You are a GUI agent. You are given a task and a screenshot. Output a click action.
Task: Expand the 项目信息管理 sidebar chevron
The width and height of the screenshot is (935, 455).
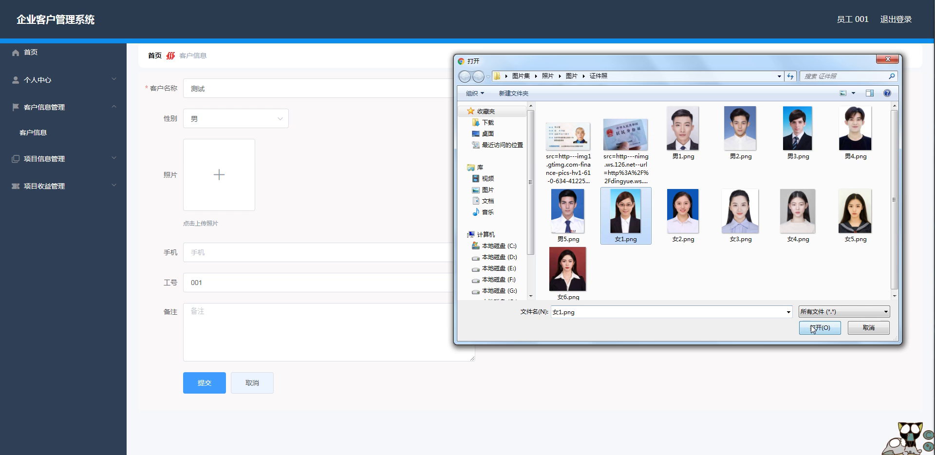coord(114,158)
